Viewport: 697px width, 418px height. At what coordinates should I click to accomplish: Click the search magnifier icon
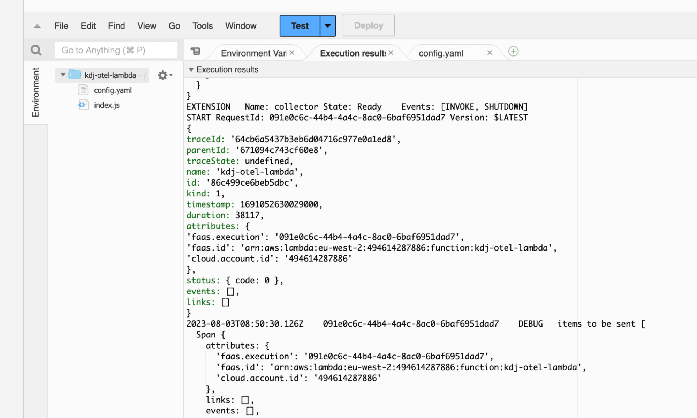pos(36,50)
